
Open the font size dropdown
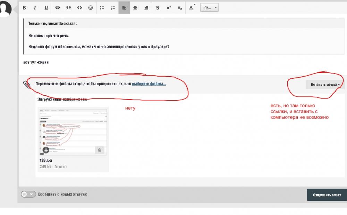click(209, 8)
